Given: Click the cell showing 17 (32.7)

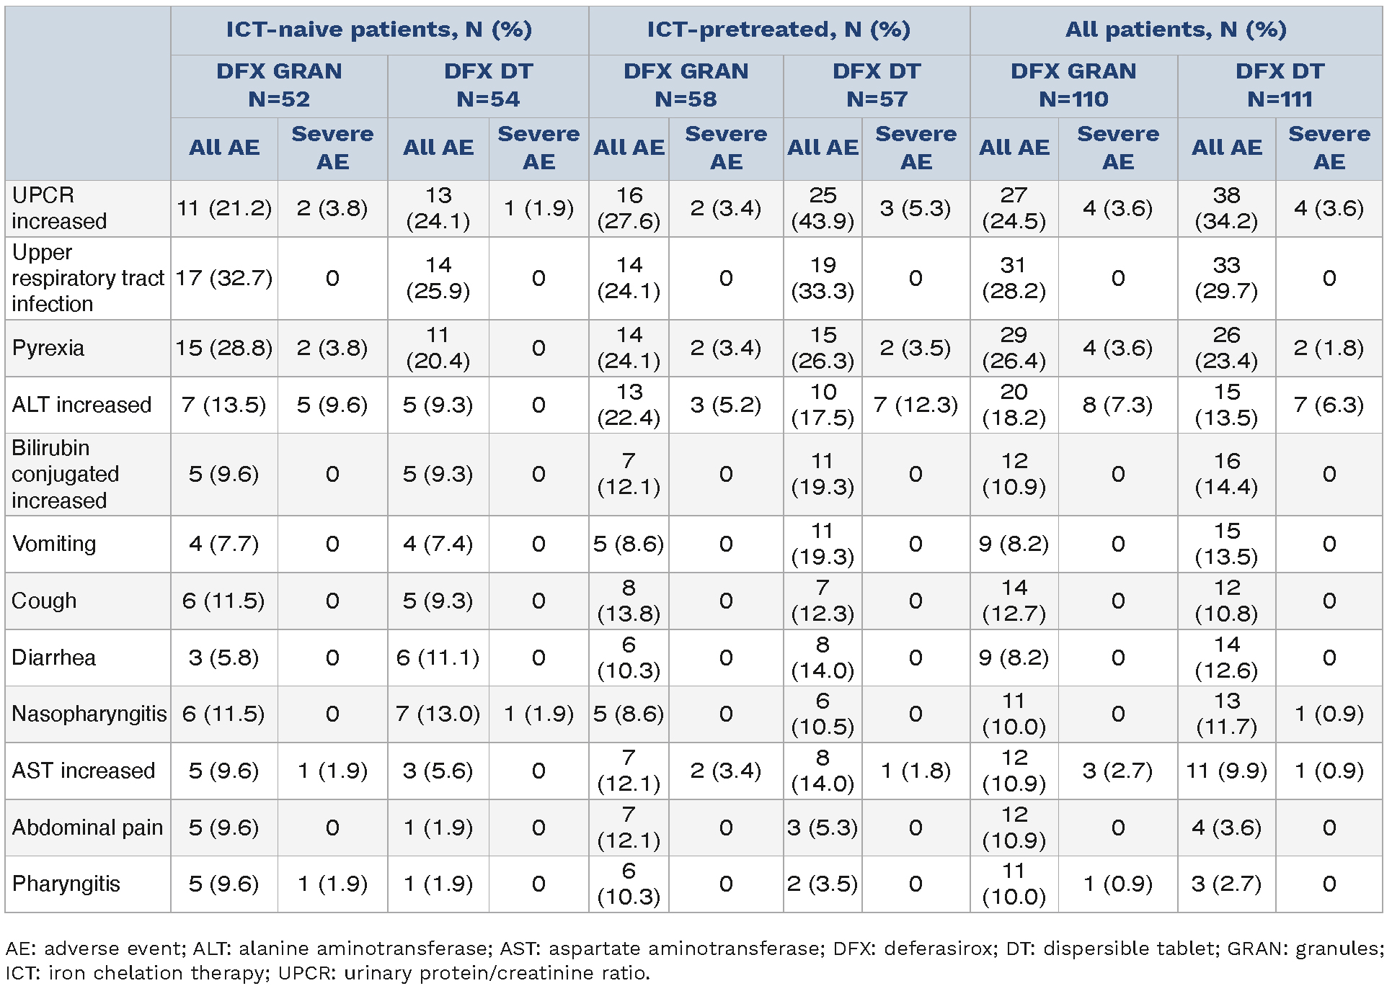Looking at the screenshot, I should (x=224, y=278).
